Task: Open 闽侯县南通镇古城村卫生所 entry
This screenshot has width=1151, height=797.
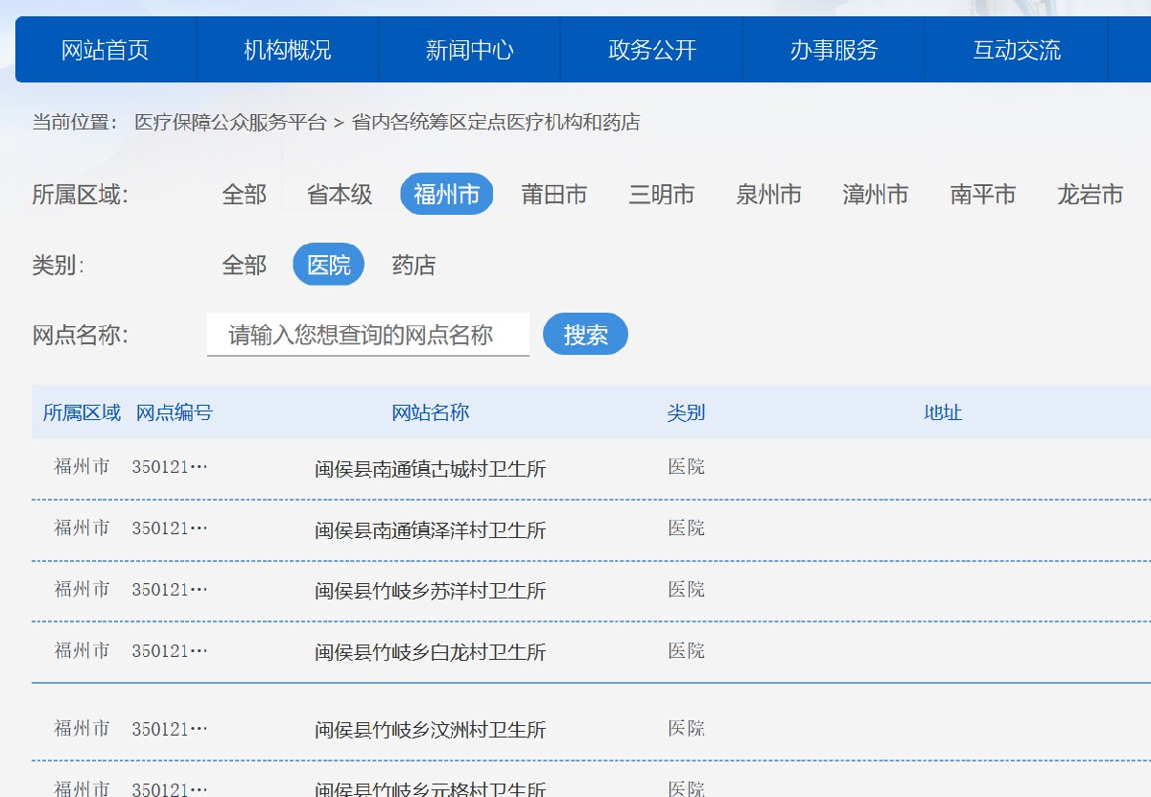Action: coord(430,469)
